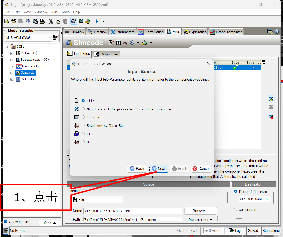Image resolution: width=283 pixels, height=237 pixels.
Task: Click the scissors Cut icon in toolbar
Action: coord(51,21)
